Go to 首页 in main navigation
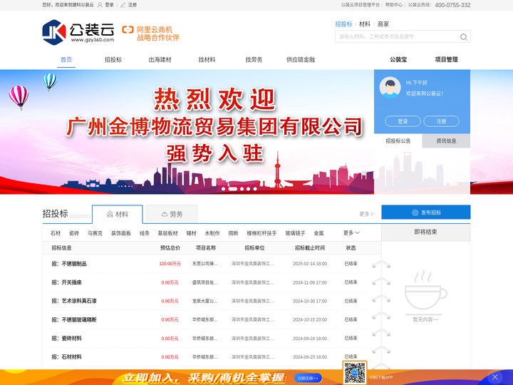This screenshot has height=385, width=513. [66, 60]
